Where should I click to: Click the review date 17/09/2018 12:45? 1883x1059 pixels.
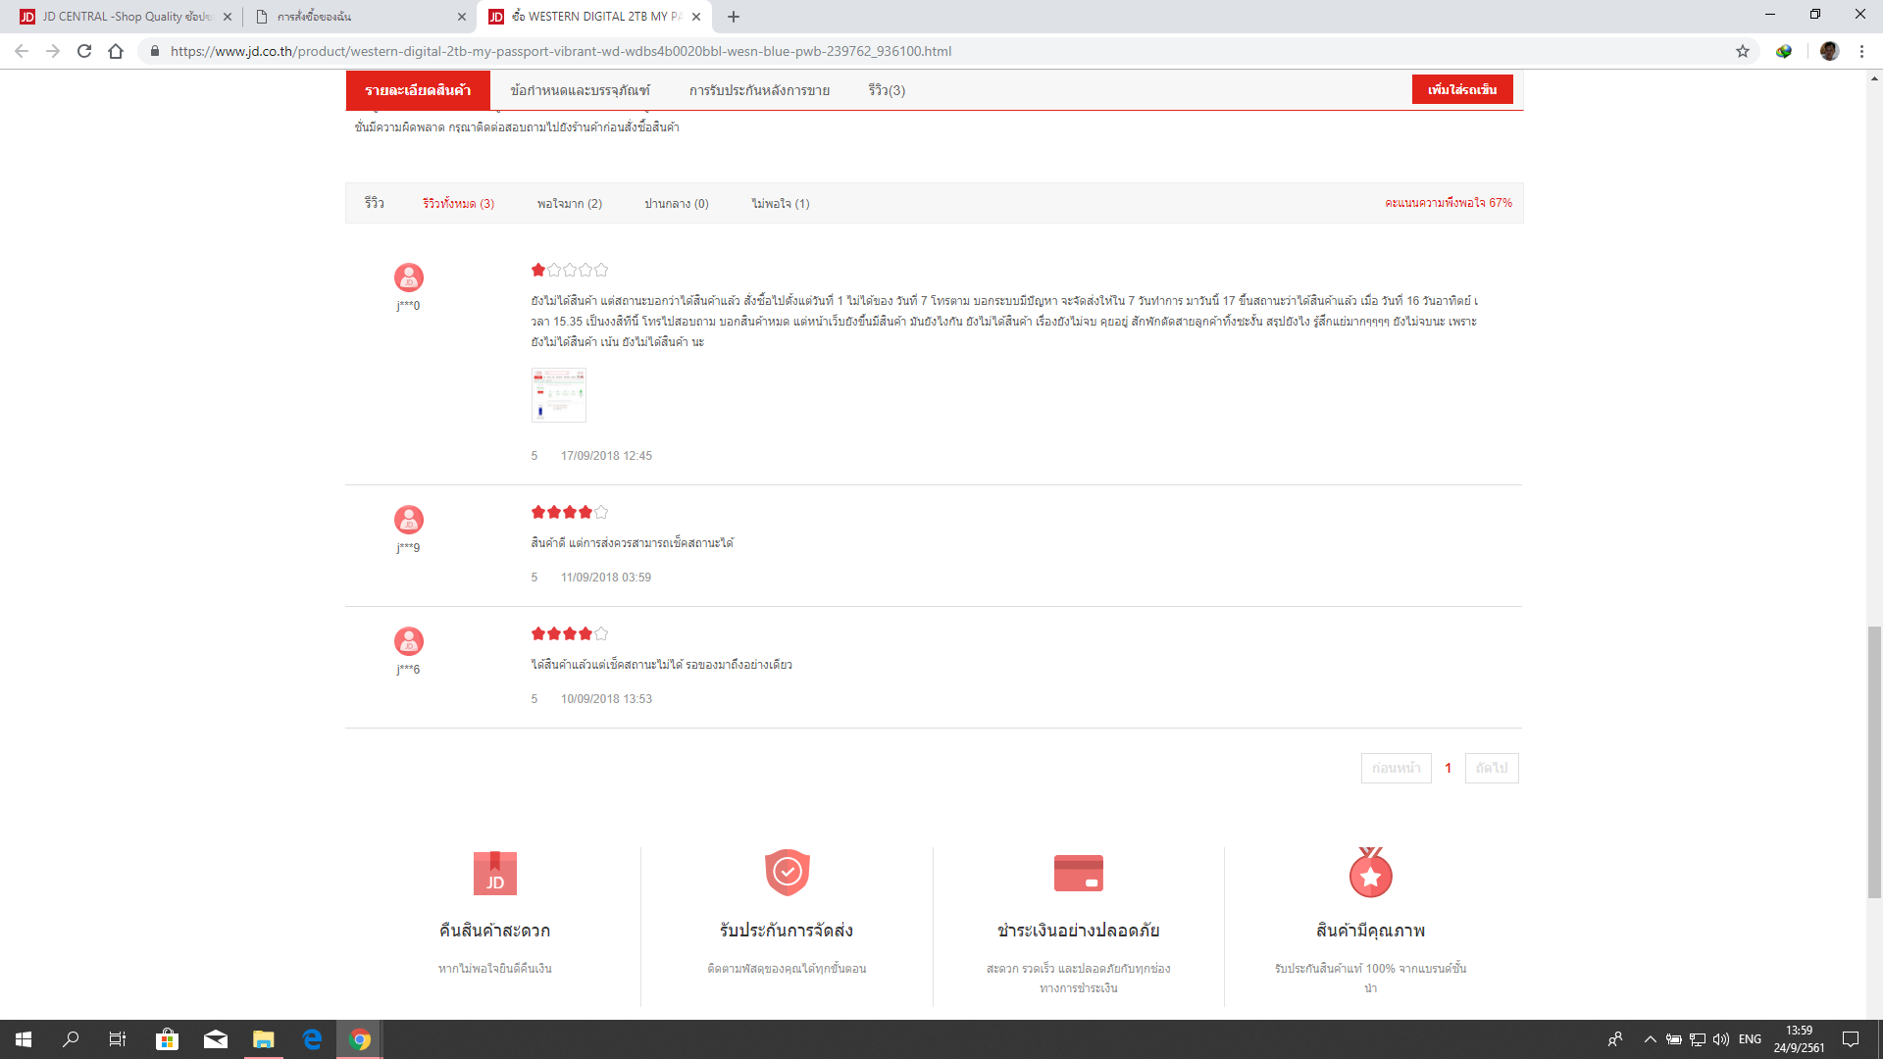pyautogui.click(x=606, y=456)
